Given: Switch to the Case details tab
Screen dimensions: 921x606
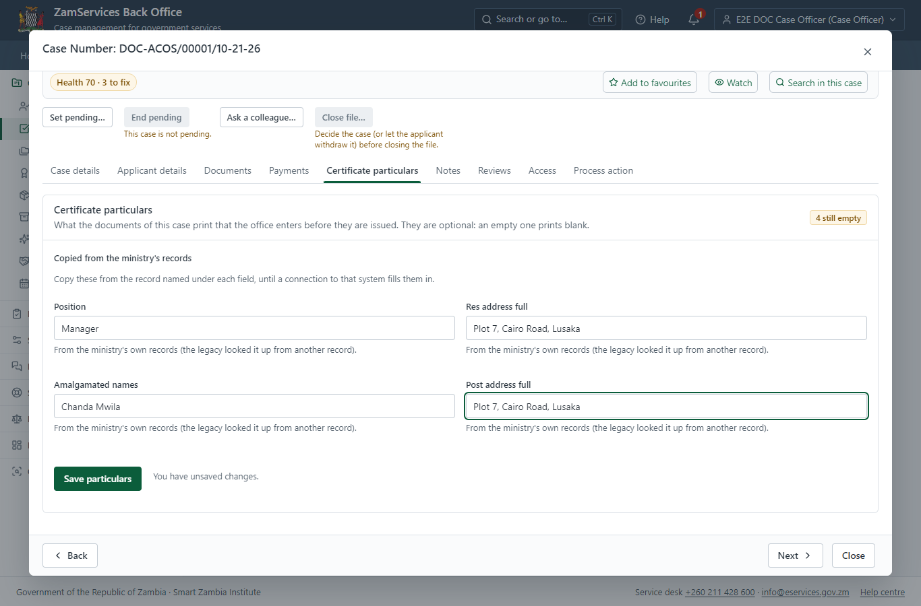Looking at the screenshot, I should coord(75,170).
